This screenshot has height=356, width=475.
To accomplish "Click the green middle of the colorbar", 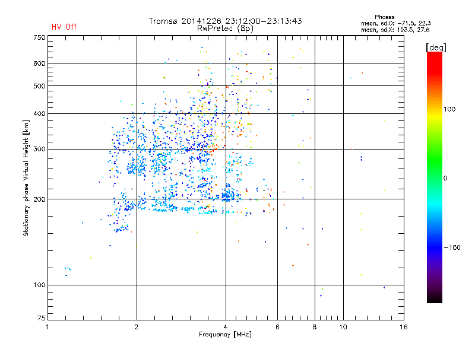I will click(435, 164).
